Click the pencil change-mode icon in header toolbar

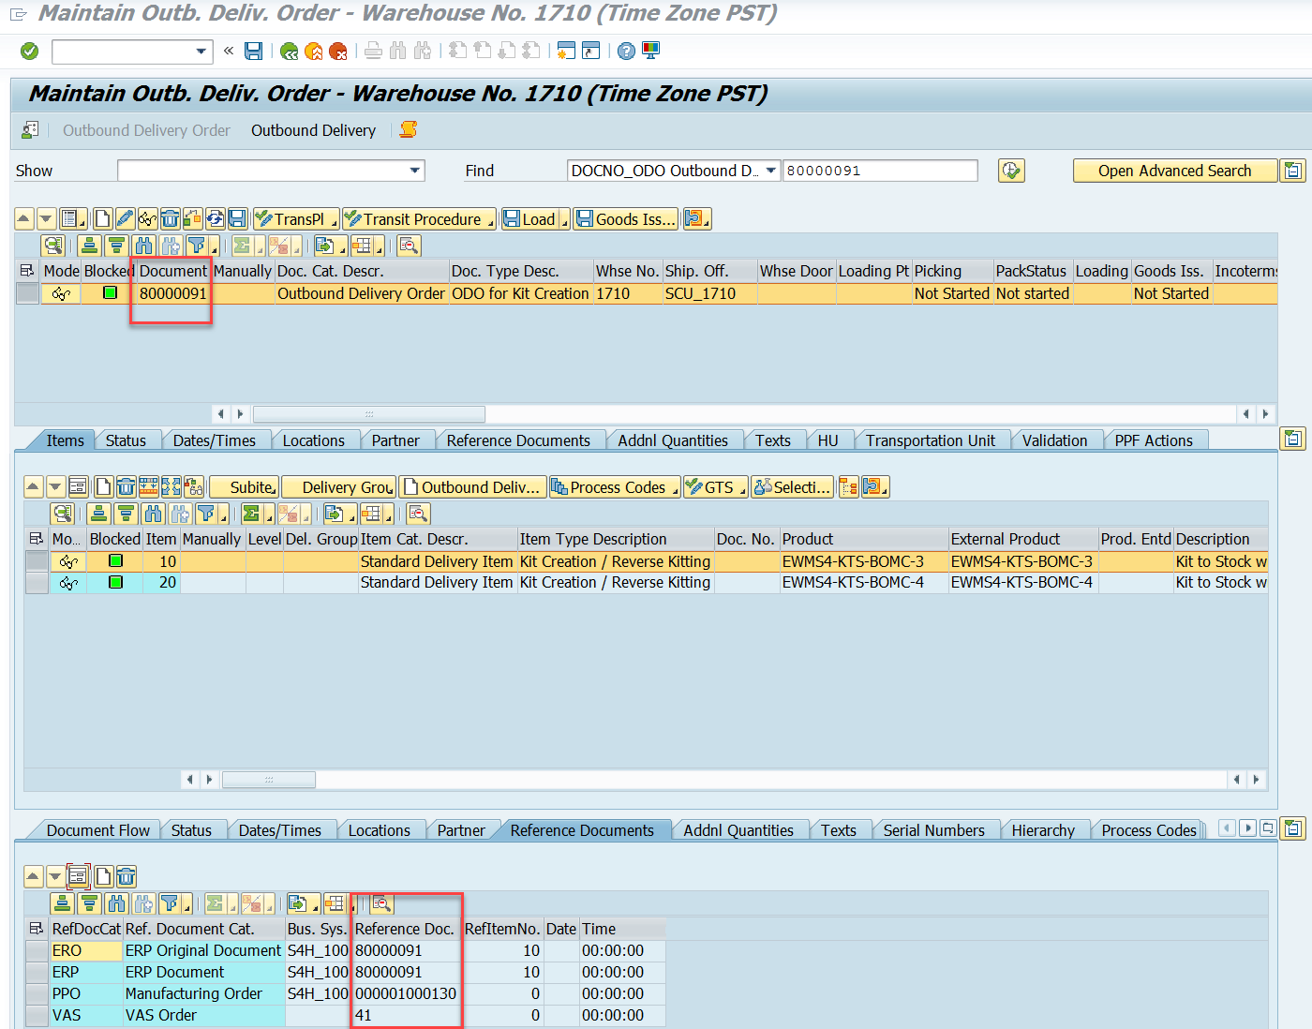pos(125,219)
